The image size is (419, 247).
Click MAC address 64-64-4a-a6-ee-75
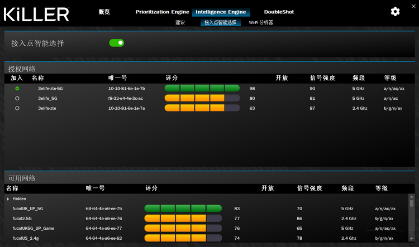[104, 209]
